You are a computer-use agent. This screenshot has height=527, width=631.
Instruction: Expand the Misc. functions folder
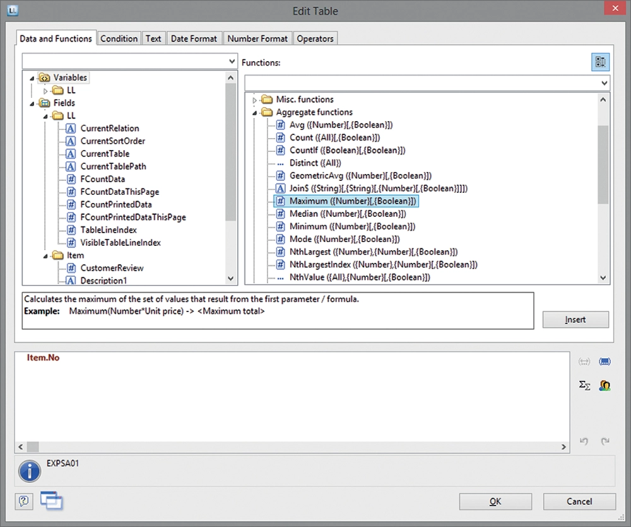tap(256, 100)
